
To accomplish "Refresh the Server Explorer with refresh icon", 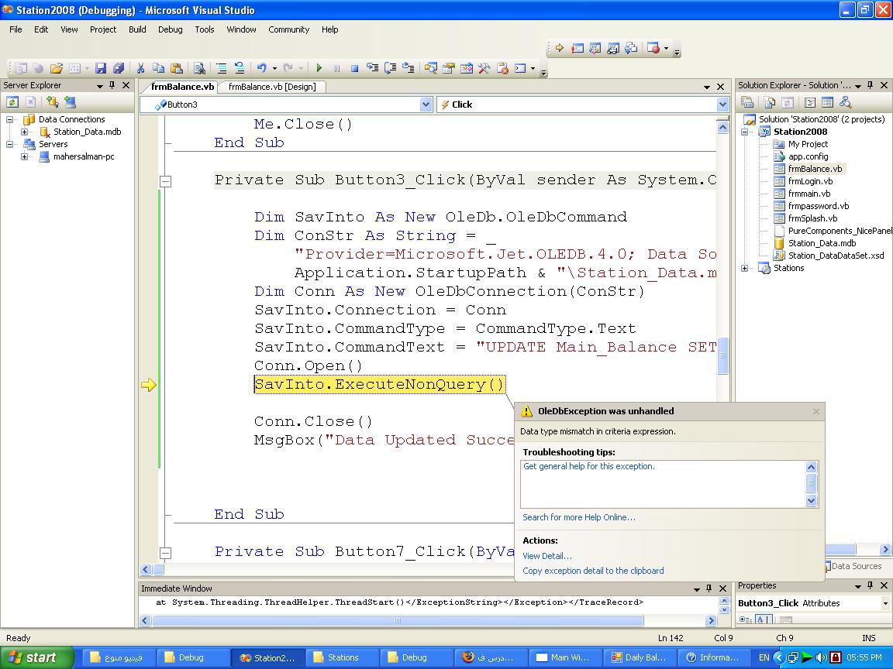I will 12,102.
